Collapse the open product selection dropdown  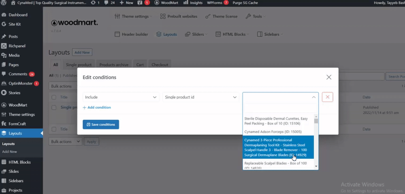[281, 97]
